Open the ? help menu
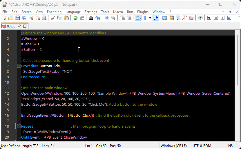The width and height of the screenshot is (241, 149). (x=170, y=12)
